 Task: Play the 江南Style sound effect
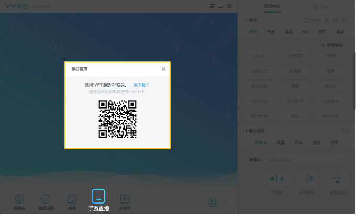(x=330, y=101)
